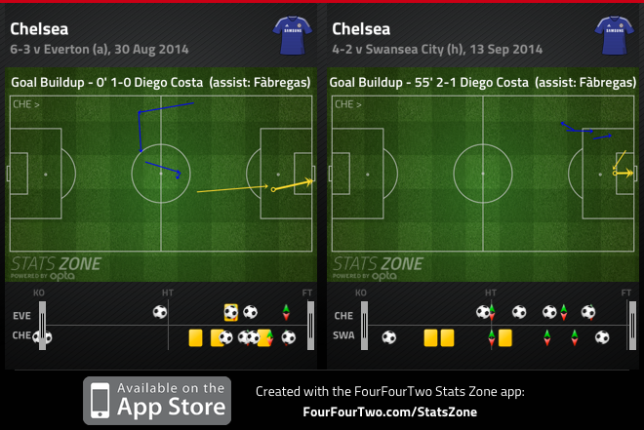Screen dimensions: 644x430
Task: Click Swansea's first yellow card in the first half
Action: pos(429,337)
